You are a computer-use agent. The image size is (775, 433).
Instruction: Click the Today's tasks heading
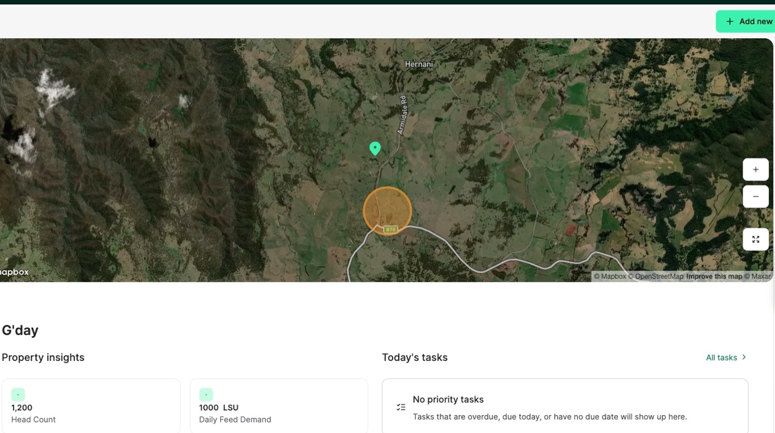[x=414, y=358]
